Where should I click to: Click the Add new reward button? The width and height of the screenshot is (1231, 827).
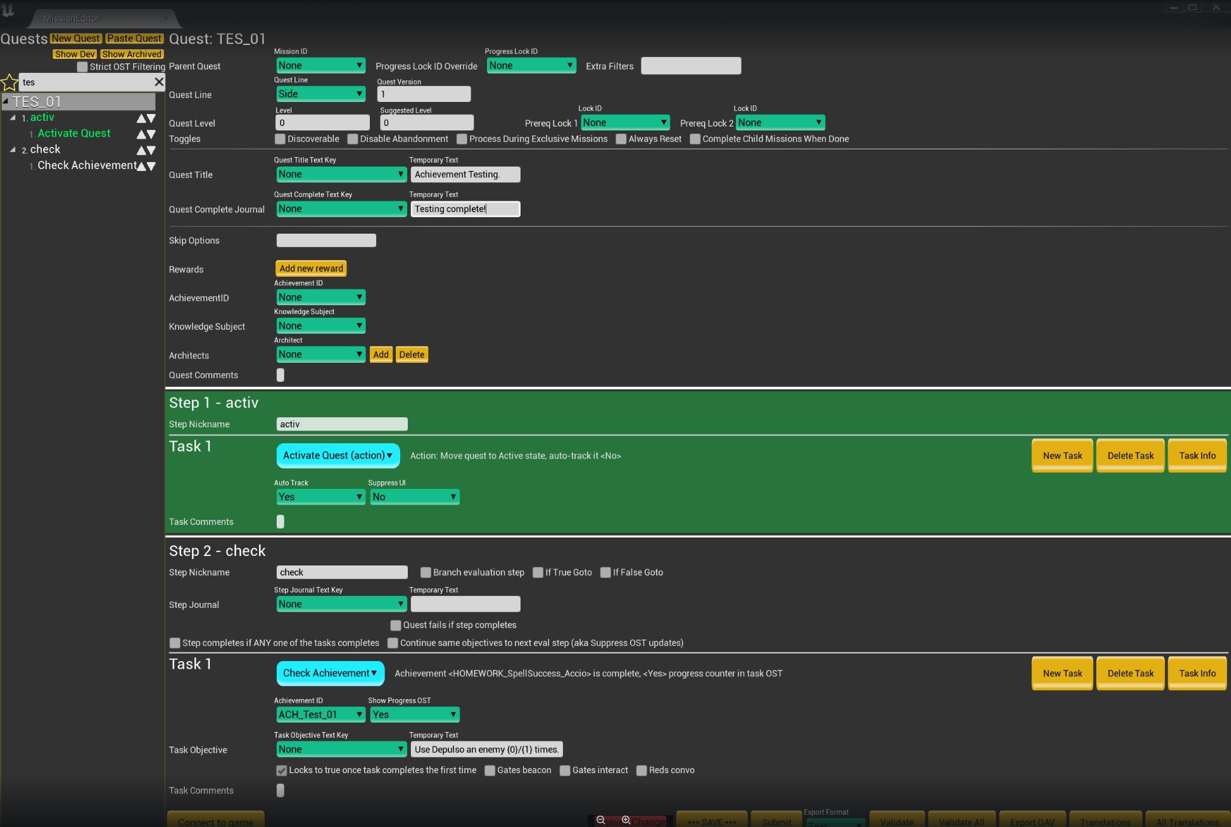(x=311, y=268)
